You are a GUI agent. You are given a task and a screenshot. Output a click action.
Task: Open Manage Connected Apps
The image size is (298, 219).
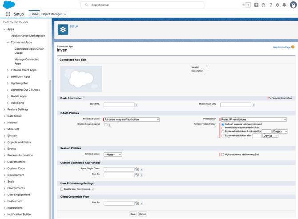[x=27, y=61]
